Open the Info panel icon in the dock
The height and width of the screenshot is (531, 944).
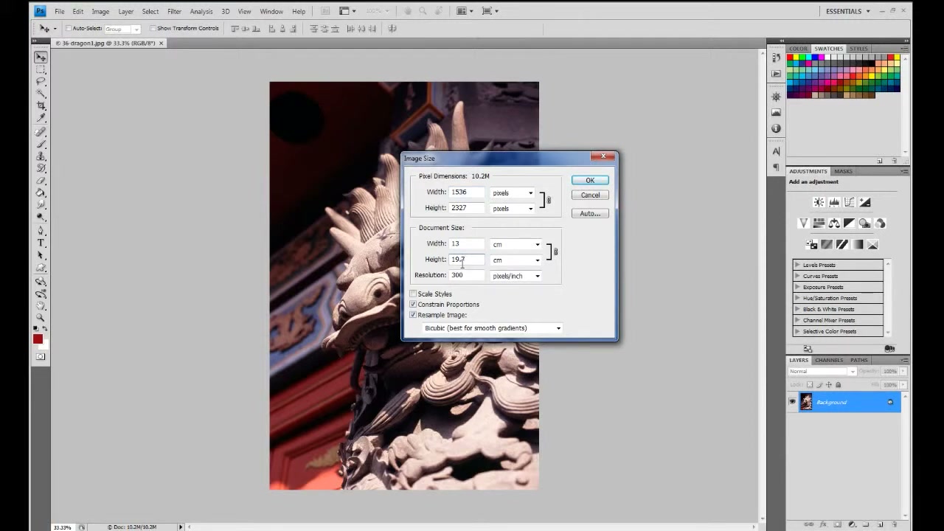click(x=776, y=128)
